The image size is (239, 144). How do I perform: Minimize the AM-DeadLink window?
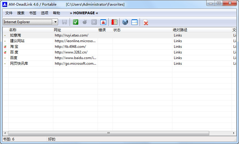pos(211,3)
